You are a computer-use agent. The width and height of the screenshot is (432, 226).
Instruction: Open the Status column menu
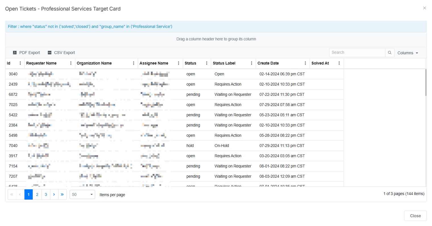point(207,63)
